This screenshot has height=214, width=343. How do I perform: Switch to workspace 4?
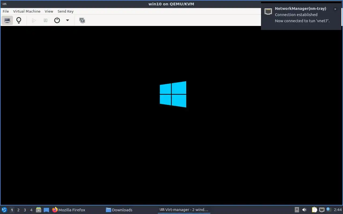click(x=31, y=210)
